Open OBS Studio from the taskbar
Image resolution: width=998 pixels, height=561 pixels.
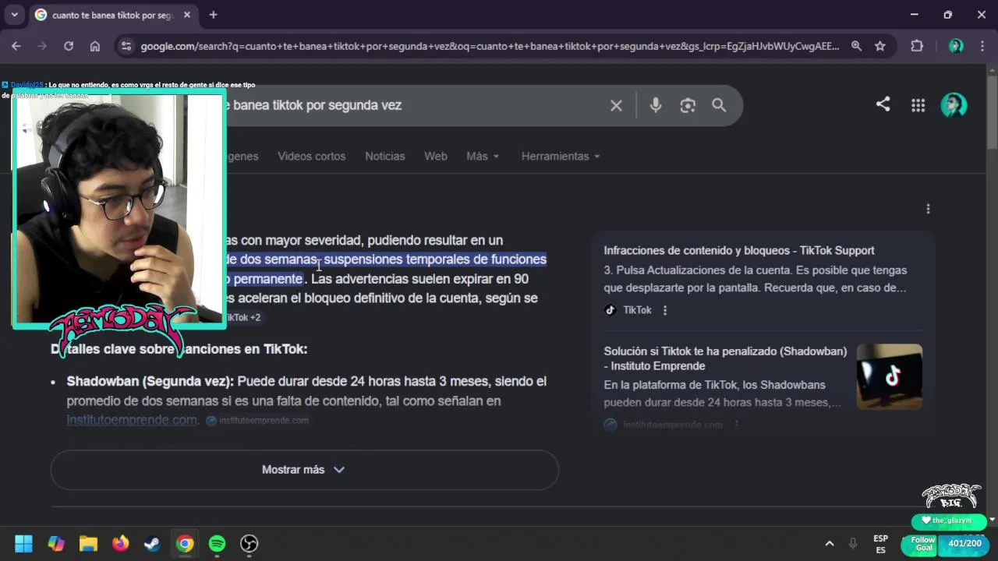tap(249, 543)
